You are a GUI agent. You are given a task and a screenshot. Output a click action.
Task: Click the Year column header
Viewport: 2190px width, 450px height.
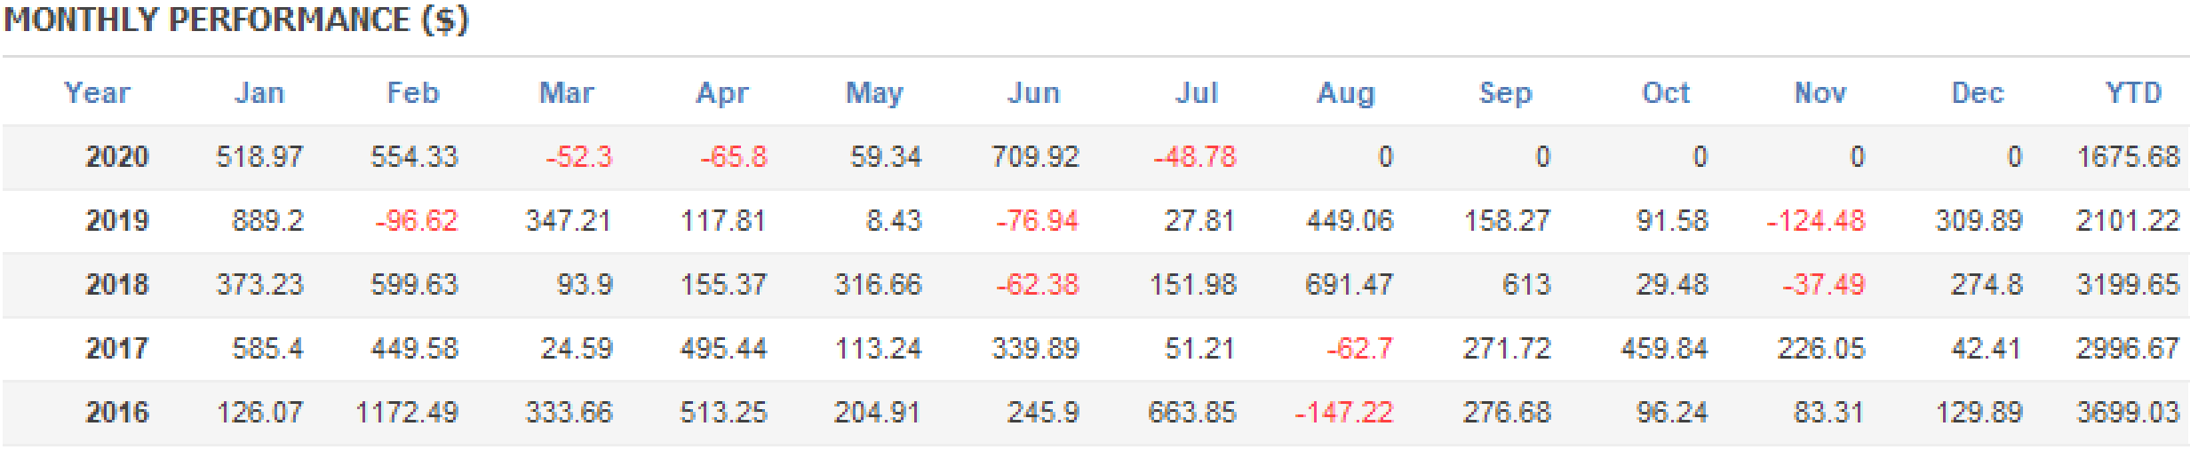point(97,92)
